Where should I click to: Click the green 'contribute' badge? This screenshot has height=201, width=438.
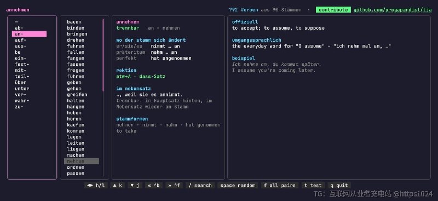click(333, 10)
